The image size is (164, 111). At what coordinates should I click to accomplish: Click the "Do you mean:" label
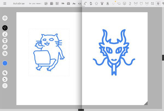coord(35,4)
